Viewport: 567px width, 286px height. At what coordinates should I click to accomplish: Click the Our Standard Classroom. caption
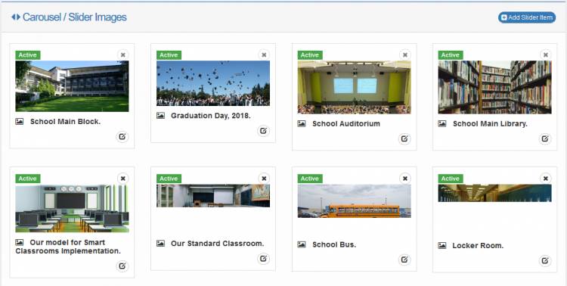[x=217, y=244]
